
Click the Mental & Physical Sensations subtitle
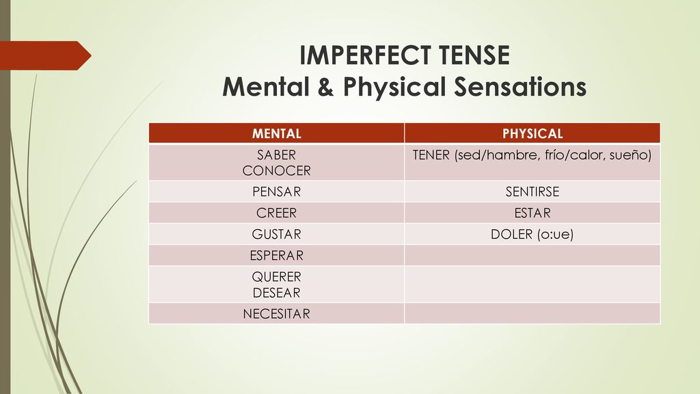tap(405, 87)
